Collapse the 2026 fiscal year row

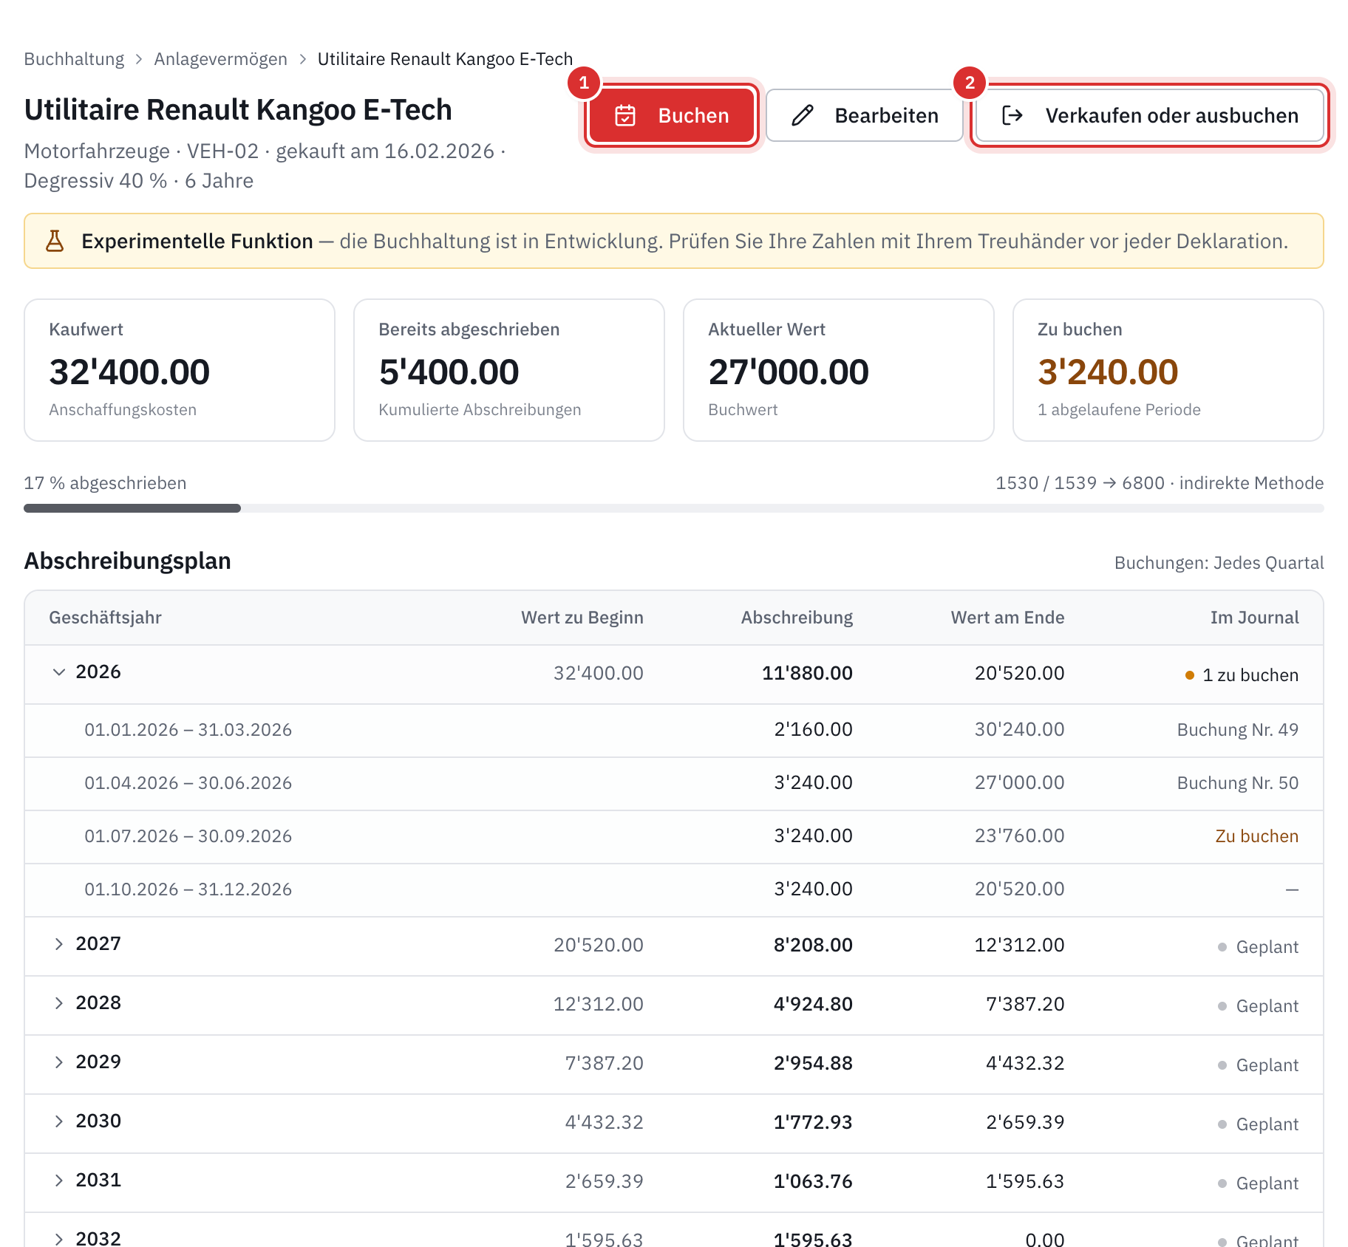[59, 672]
